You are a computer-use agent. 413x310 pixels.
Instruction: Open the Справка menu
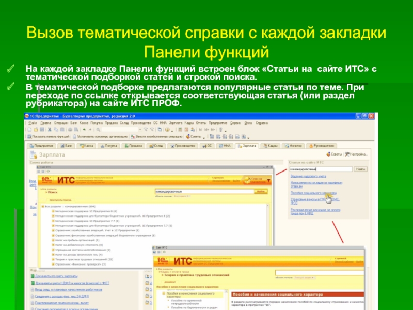tap(262, 123)
